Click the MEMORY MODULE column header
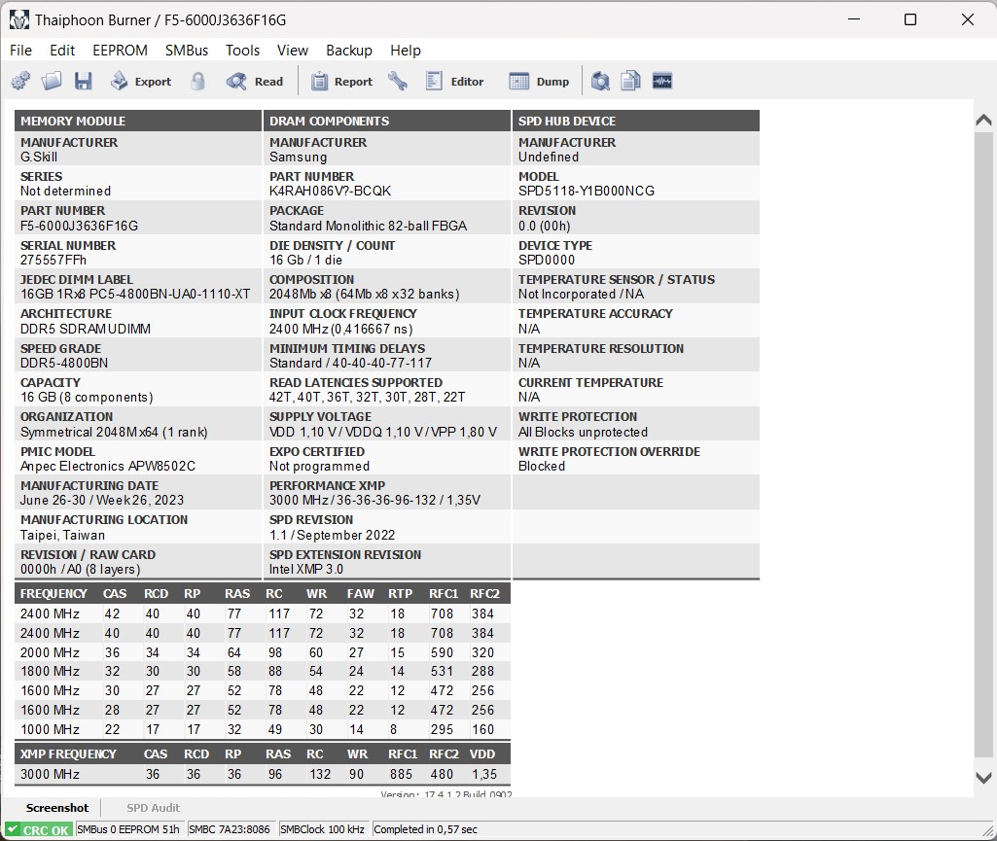This screenshot has width=997, height=841. pos(138,121)
